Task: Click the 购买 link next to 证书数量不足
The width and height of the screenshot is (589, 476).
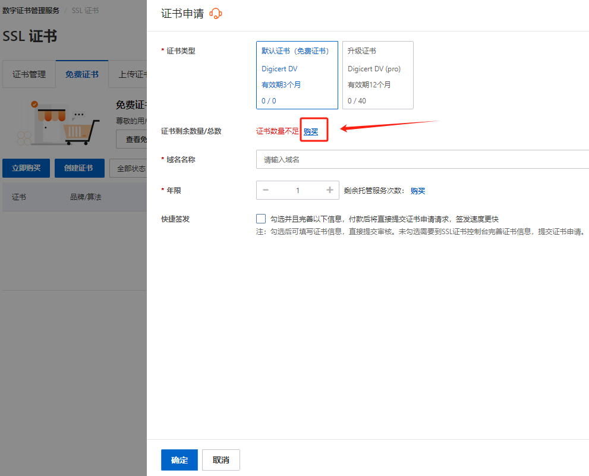Action: [311, 131]
